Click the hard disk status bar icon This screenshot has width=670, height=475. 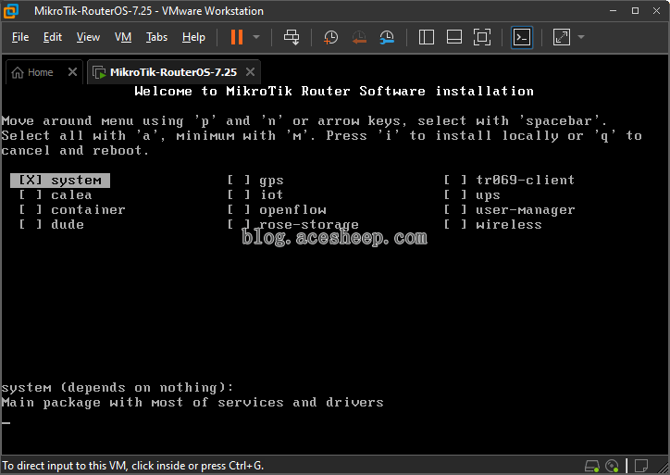592,466
